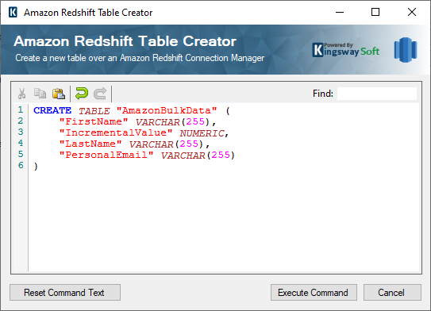Image resolution: width=431 pixels, height=311 pixels.
Task: Close the Table Creator window
Action: point(412,13)
